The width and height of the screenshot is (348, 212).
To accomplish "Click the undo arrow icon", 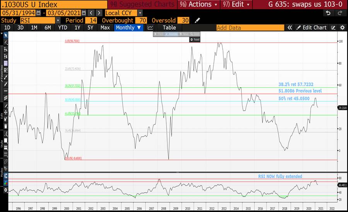I will (328, 13).
